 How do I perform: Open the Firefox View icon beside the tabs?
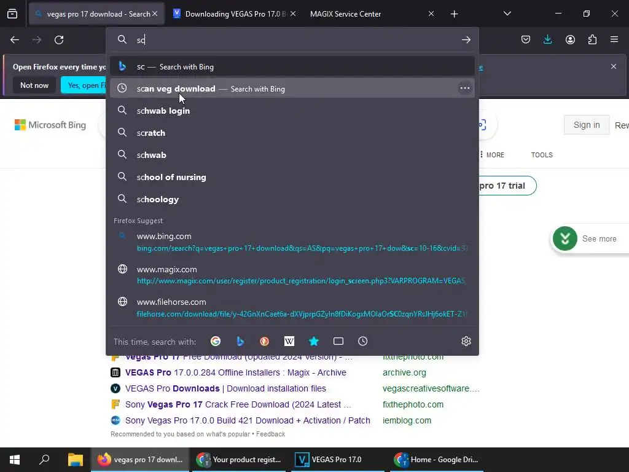click(x=12, y=14)
